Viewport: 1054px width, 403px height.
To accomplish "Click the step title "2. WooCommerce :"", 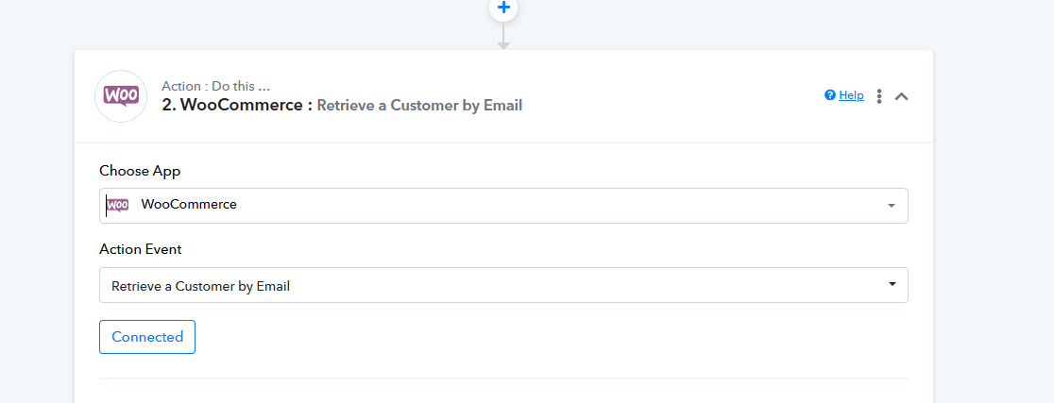I will [237, 105].
